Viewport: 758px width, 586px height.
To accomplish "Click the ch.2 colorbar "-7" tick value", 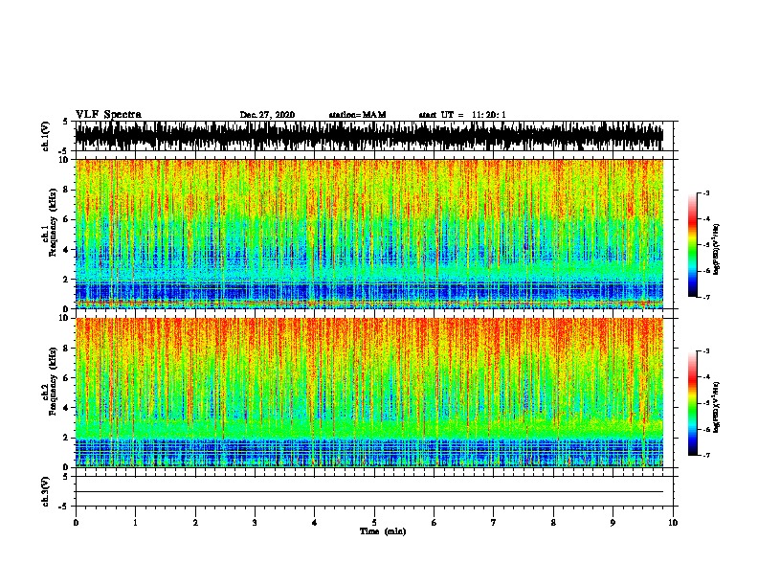I will coord(706,456).
